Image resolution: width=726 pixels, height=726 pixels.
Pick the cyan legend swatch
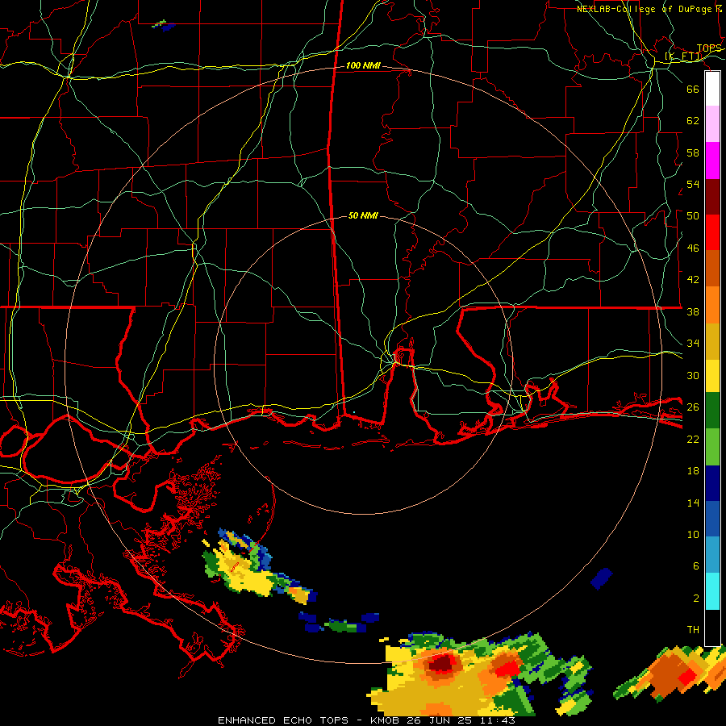pos(712,591)
